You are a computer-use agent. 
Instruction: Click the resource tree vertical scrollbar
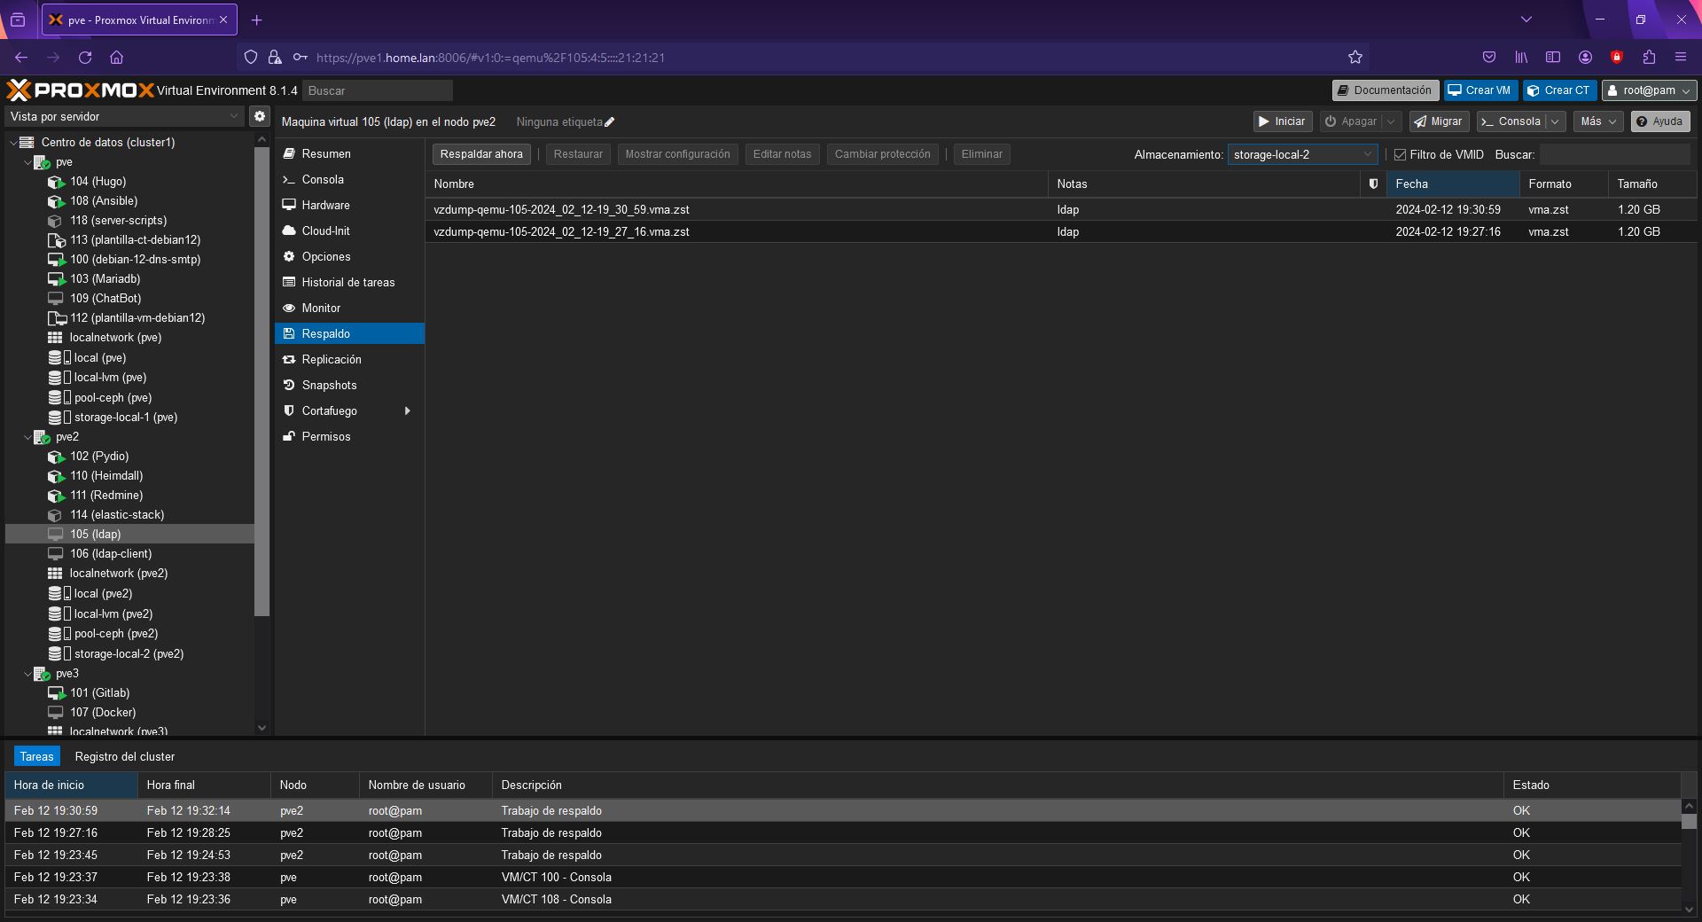(x=262, y=381)
